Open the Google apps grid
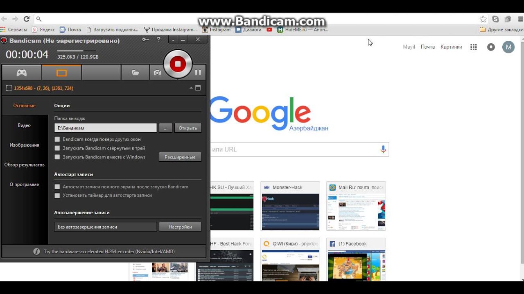Screen dimensions: 524x294 (x=474, y=47)
